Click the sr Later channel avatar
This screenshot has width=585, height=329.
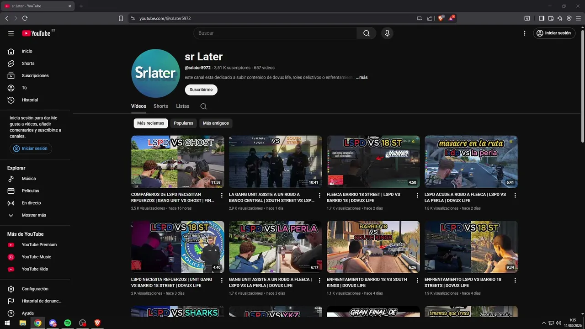155,73
